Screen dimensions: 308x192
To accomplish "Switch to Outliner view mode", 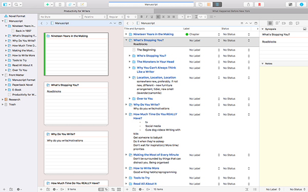I will point(217,4).
